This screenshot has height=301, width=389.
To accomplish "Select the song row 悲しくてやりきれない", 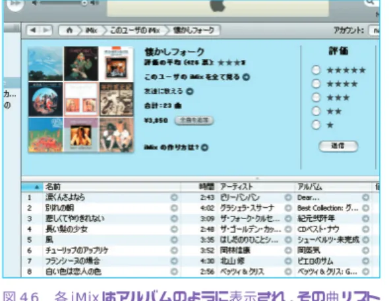I will [200, 218].
